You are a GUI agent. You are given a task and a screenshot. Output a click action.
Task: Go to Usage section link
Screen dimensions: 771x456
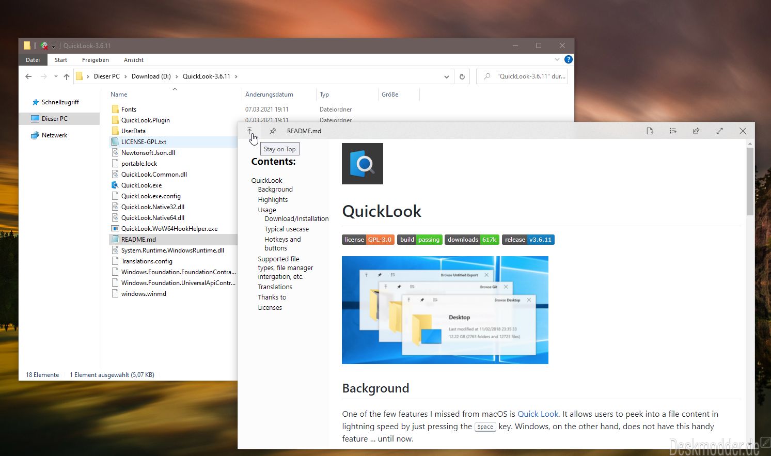[267, 210]
